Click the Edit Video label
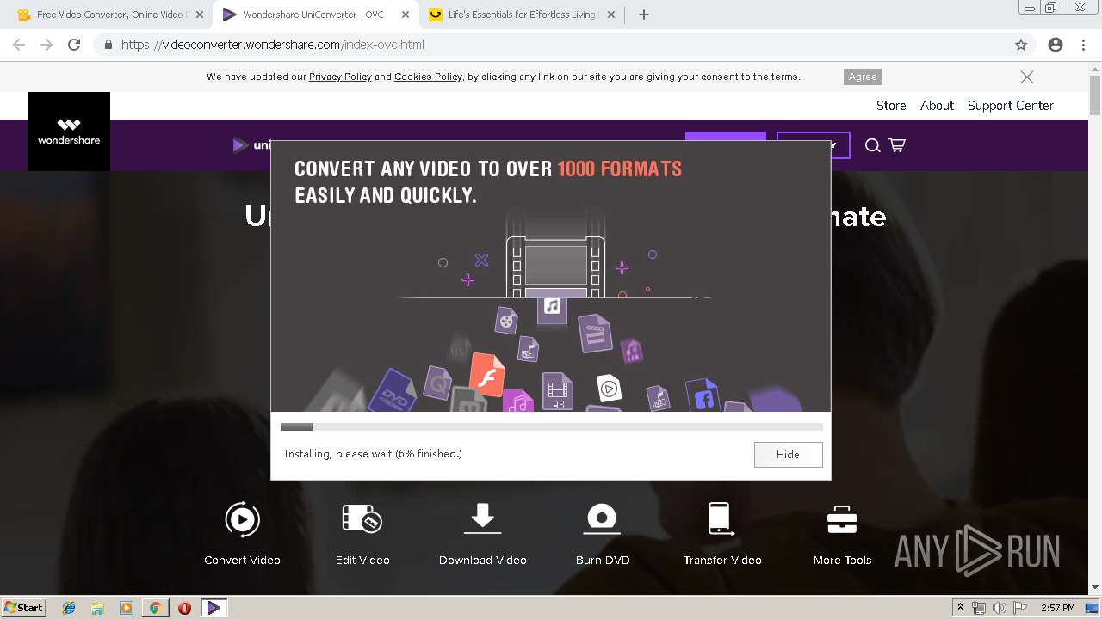Screen dimensions: 1102x619 (362, 560)
